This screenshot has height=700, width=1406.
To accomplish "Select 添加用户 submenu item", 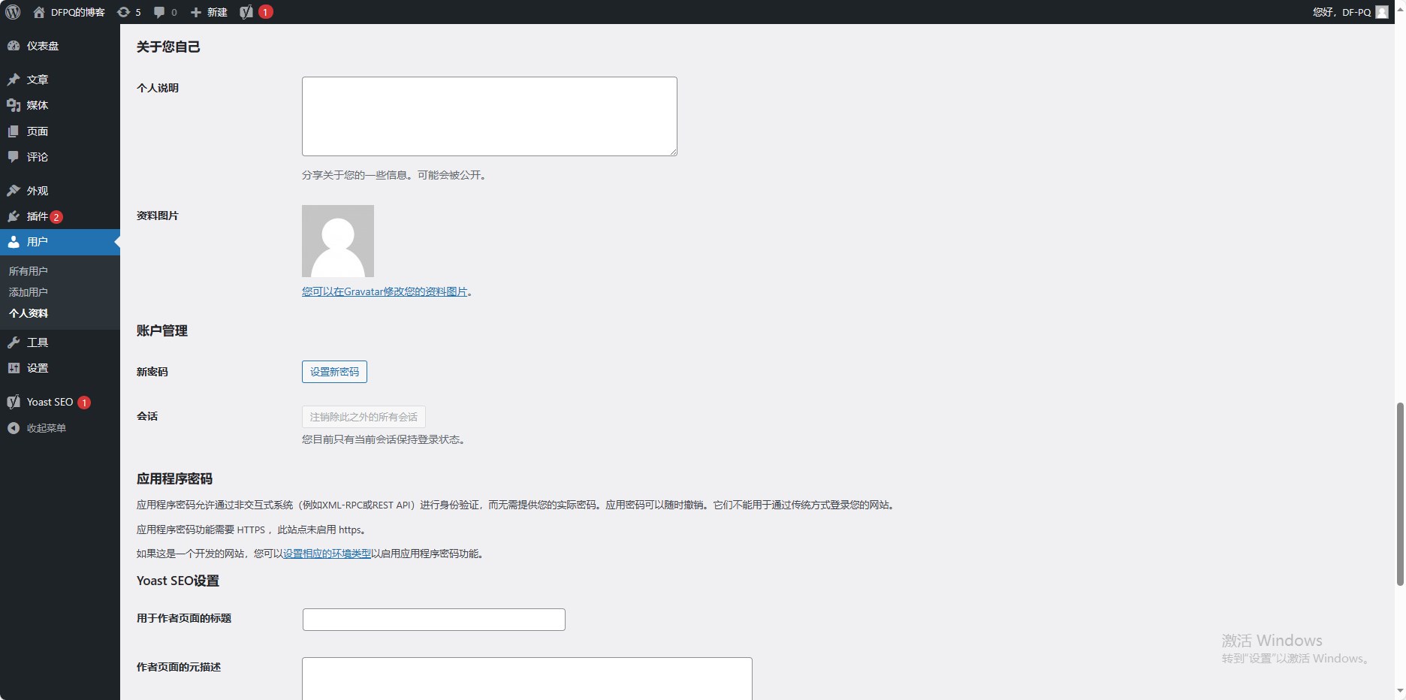I will pos(29,292).
